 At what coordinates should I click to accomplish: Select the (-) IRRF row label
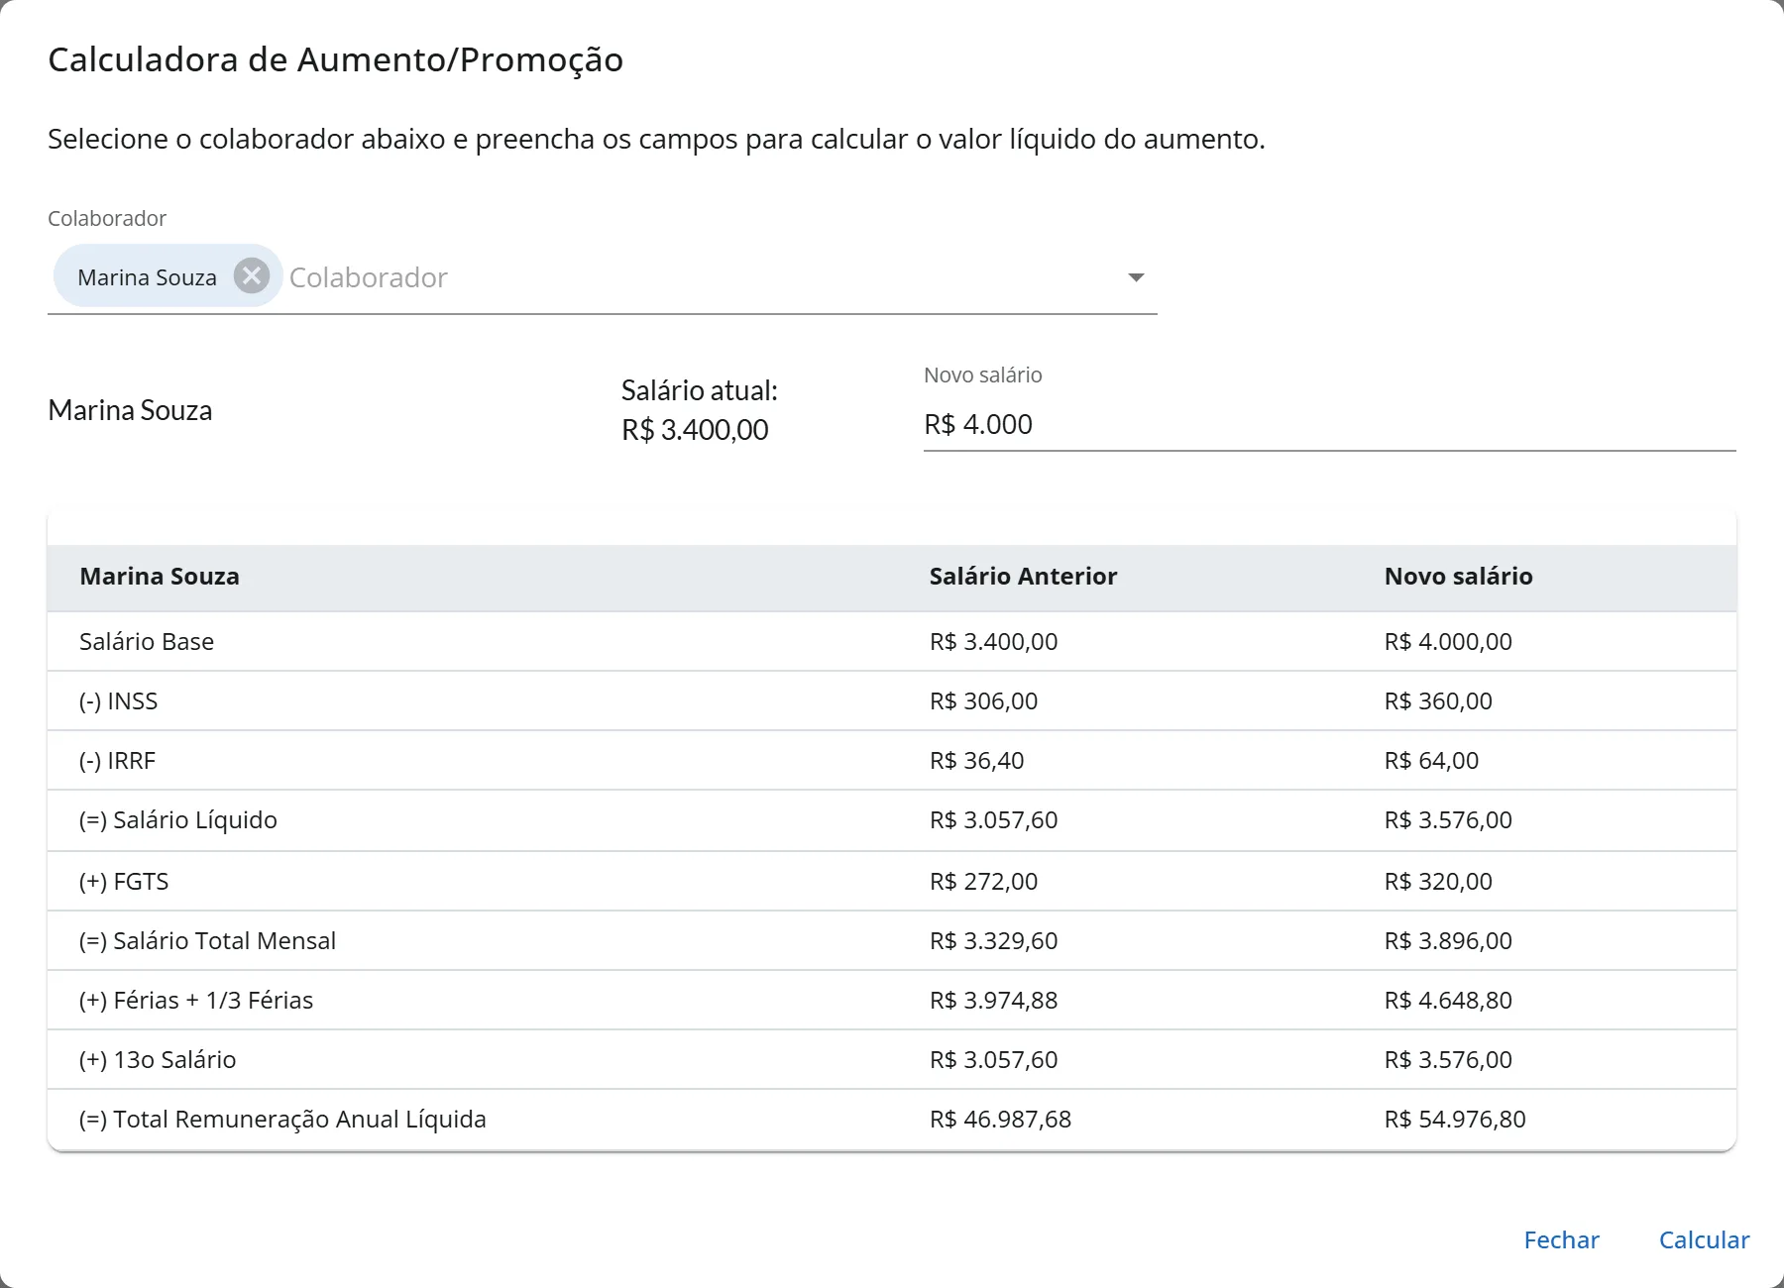coord(117,760)
